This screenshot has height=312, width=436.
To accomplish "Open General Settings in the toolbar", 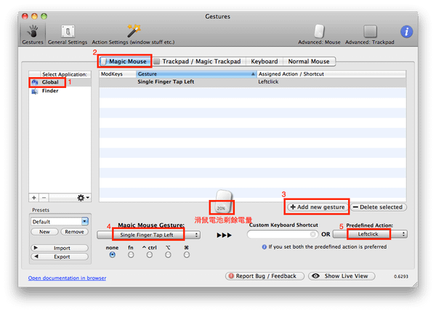I will point(68,34).
